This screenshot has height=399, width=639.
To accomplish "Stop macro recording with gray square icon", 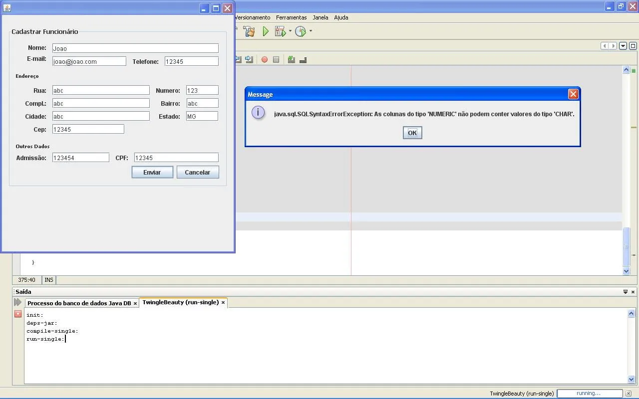I will [x=276, y=59].
